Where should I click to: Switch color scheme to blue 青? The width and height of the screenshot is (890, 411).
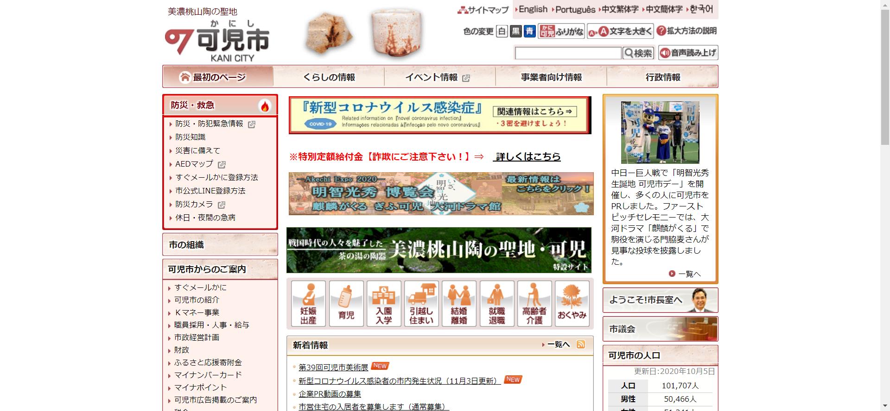pyautogui.click(x=529, y=31)
